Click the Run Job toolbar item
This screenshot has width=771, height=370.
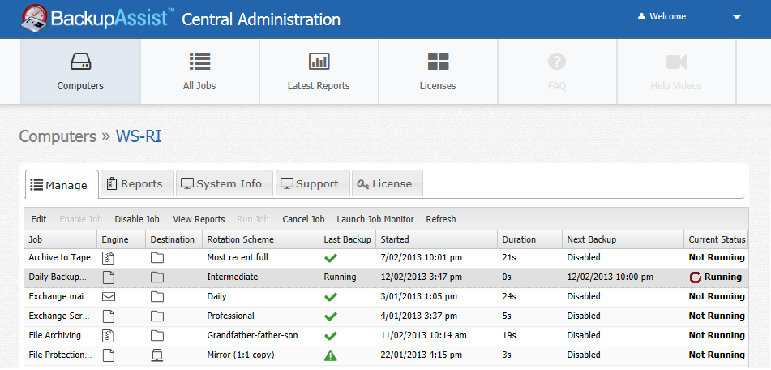(x=253, y=219)
